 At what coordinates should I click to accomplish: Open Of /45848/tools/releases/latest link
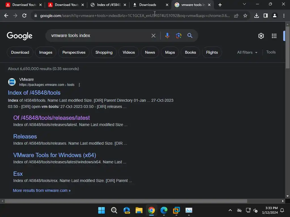tap(52, 118)
